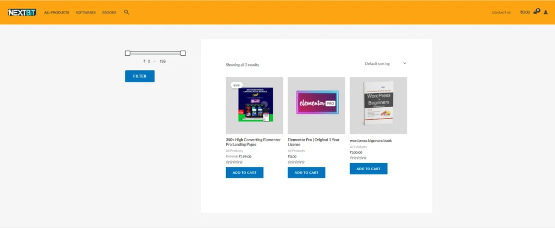Add wordpress biginners book to cart

pos(369,168)
